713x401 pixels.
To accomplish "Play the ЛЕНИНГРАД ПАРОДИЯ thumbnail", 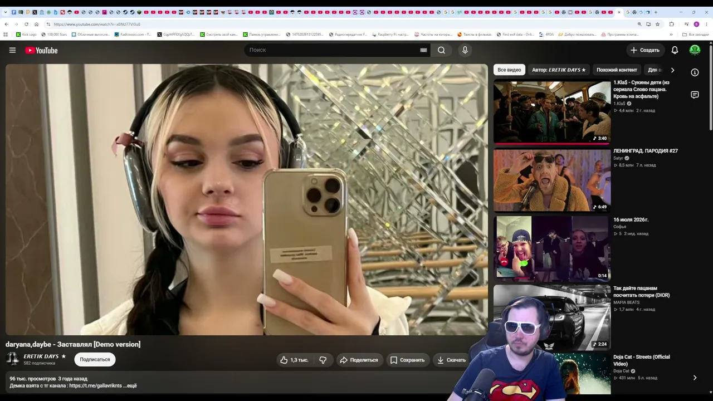I will click(552, 180).
